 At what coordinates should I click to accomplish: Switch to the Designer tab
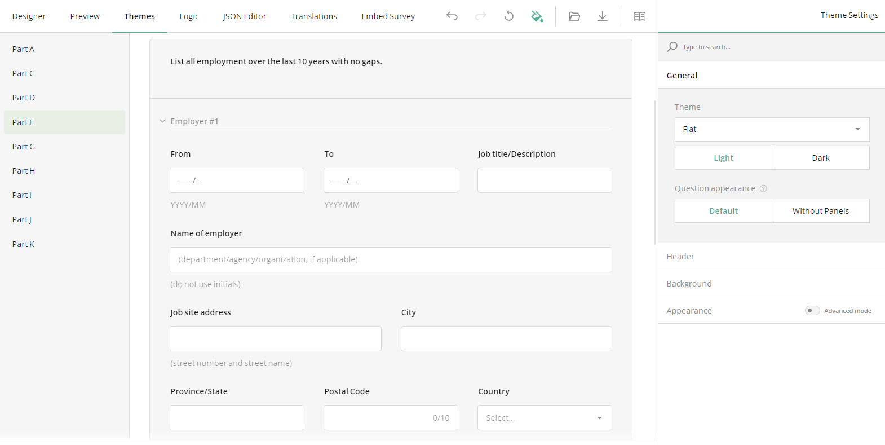[x=29, y=16]
